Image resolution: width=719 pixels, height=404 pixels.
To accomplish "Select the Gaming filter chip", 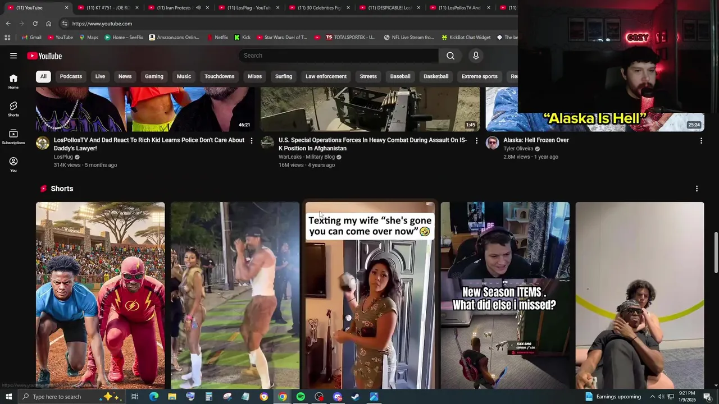I will [x=154, y=76].
